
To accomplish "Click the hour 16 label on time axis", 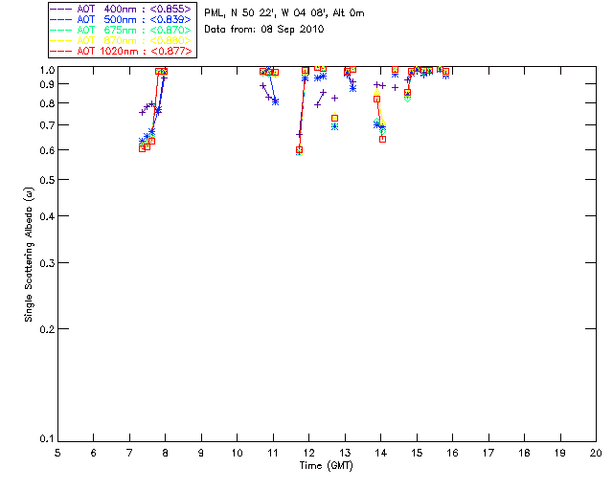I will point(452,453).
